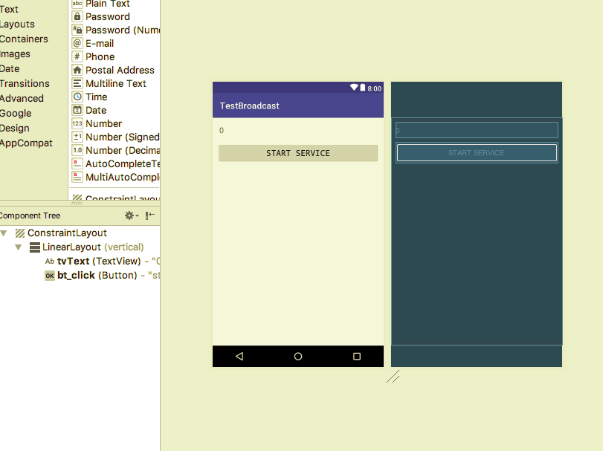
Task: Select the Design palette category
Action: tap(15, 129)
